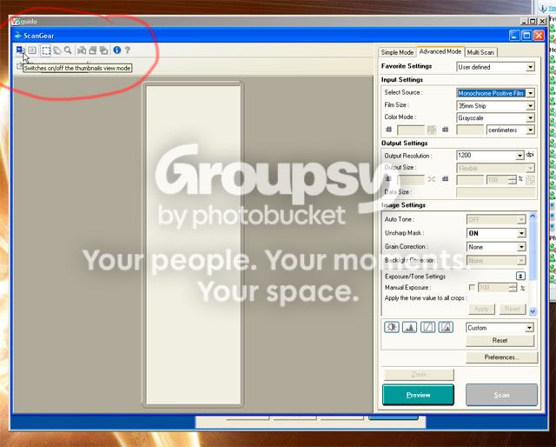Viewport: 556px width, 447px height.
Task: Activate the magnifying glass zoom tool
Action: [x=68, y=50]
